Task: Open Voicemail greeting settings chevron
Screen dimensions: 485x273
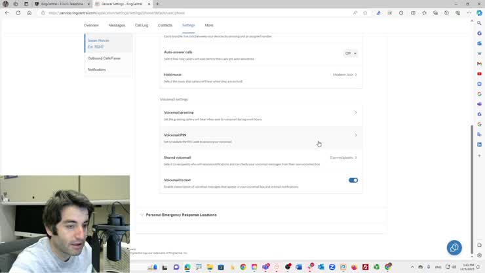Action: [x=355, y=113]
